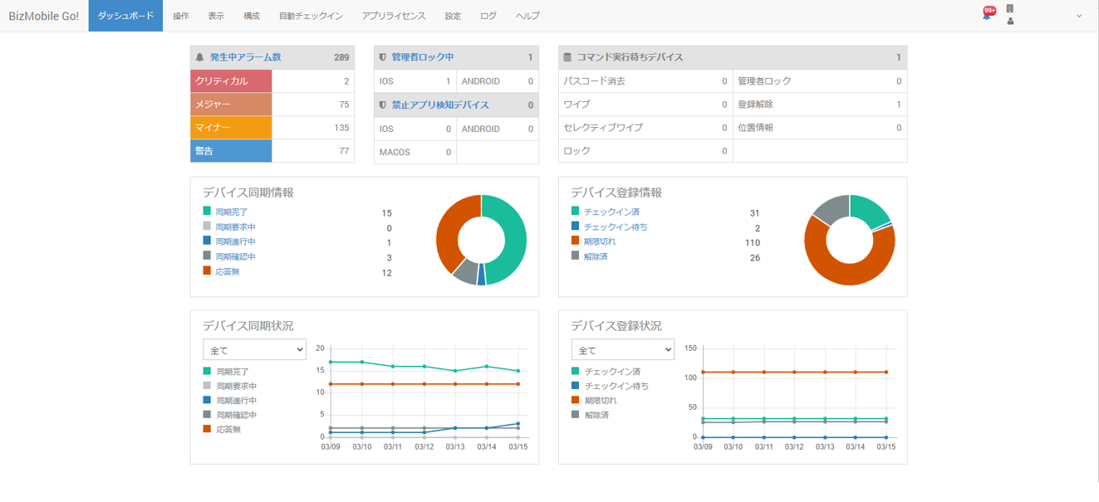Viewport: 1099px width, 502px height.
Task: Open the 全て dropdown under デバイス同期状況
Action: pyautogui.click(x=254, y=350)
